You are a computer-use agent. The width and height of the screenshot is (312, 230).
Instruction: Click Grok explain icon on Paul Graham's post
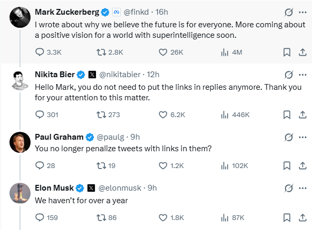[x=288, y=137]
